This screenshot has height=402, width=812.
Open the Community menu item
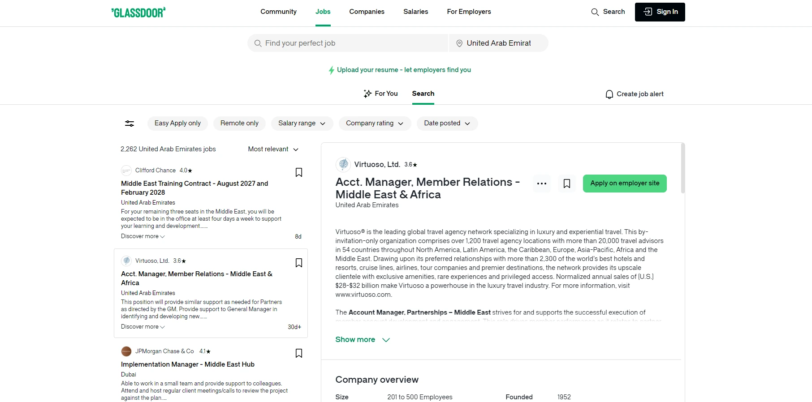pyautogui.click(x=278, y=12)
